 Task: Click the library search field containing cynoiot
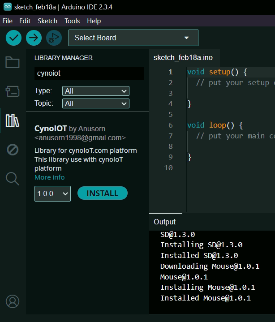pyautogui.click(x=89, y=73)
